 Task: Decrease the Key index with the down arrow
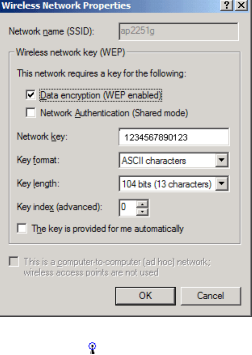pyautogui.click(x=143, y=211)
